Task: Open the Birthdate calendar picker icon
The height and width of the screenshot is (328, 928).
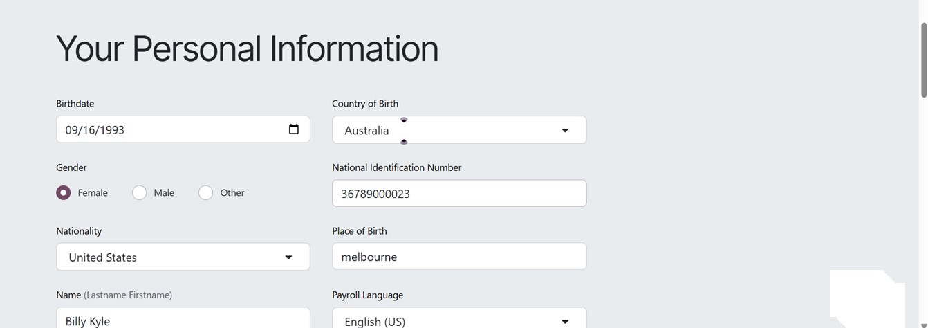Action: (294, 129)
